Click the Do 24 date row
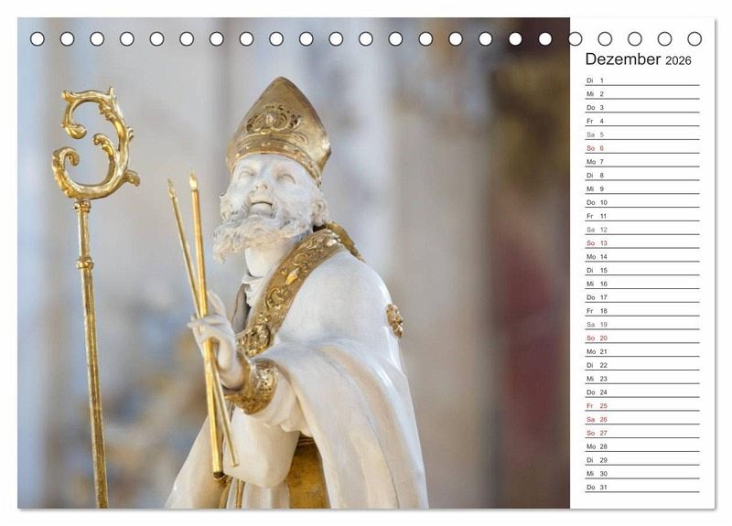This screenshot has width=732, height=526. click(641, 392)
